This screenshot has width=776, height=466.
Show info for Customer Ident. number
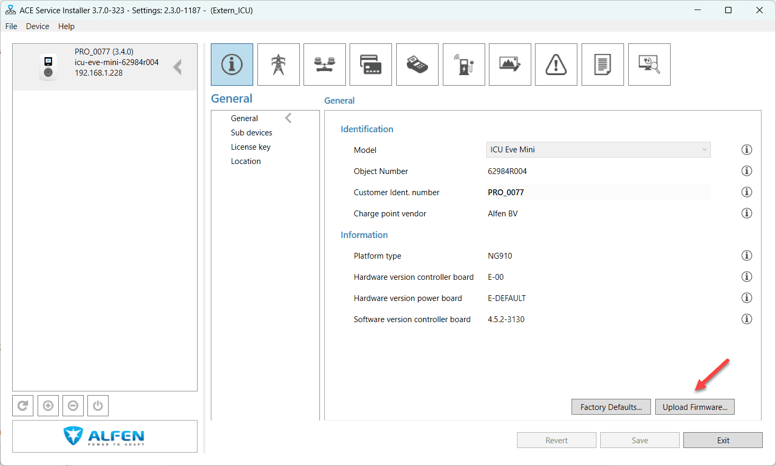747,192
